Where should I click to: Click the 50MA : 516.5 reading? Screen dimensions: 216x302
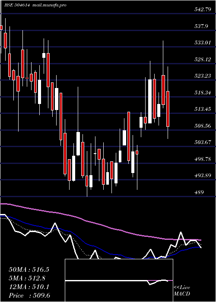pyautogui.click(x=29, y=270)
